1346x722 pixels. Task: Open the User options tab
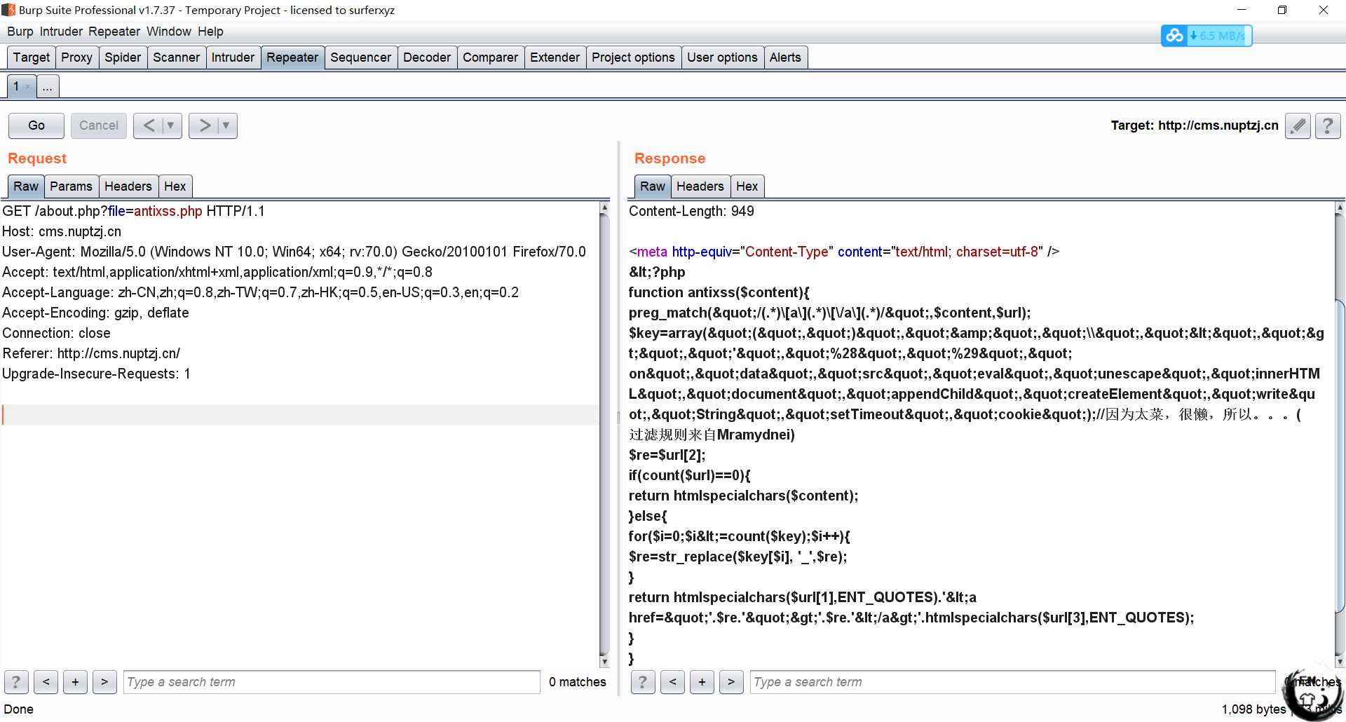click(x=722, y=57)
